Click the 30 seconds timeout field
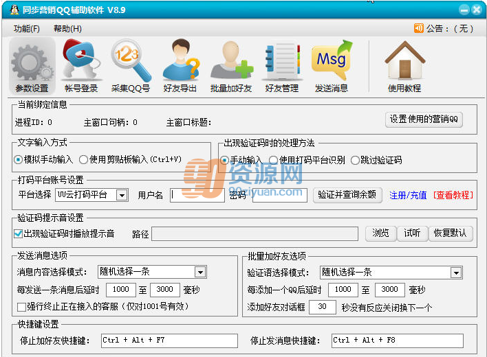This screenshot has width=487, height=357. point(323,307)
